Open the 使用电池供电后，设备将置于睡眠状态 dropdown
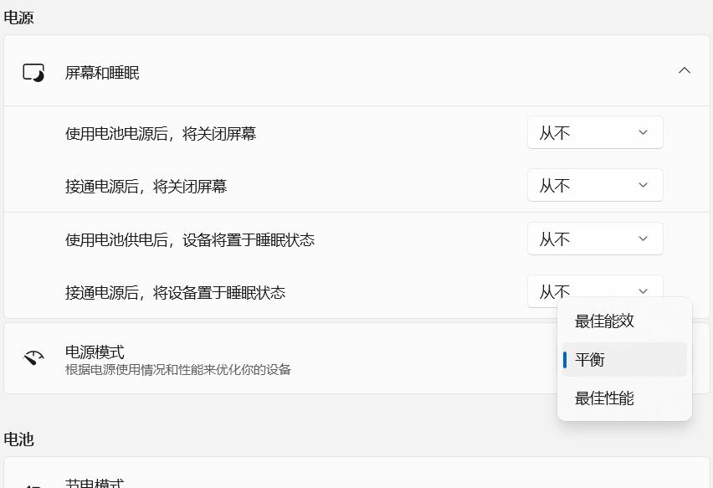Image resolution: width=713 pixels, height=488 pixels. click(x=595, y=239)
